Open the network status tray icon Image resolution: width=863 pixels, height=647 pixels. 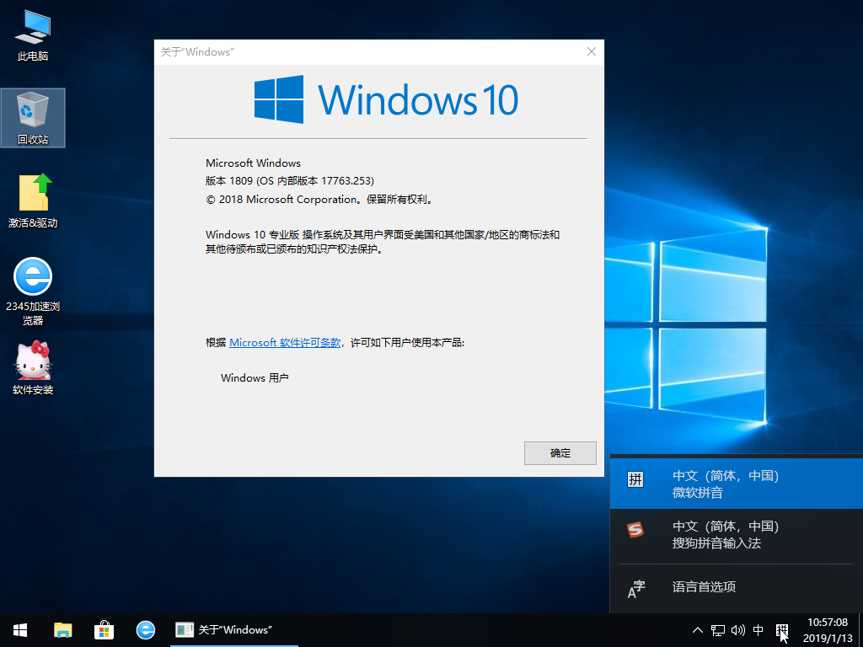(718, 630)
